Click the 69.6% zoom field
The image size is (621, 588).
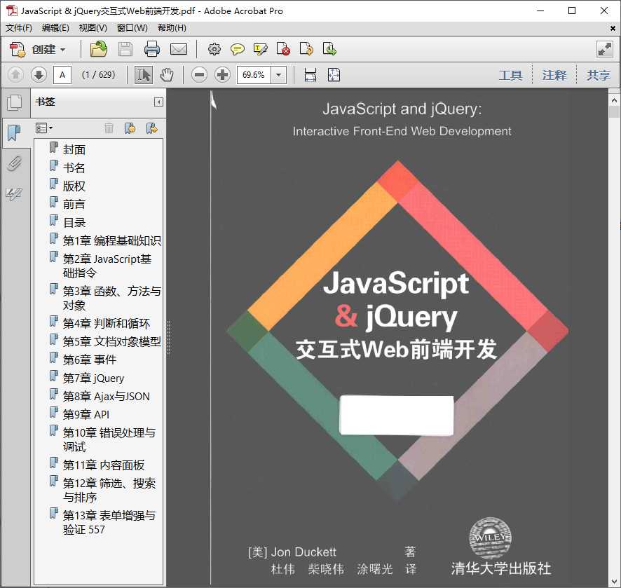click(x=254, y=75)
